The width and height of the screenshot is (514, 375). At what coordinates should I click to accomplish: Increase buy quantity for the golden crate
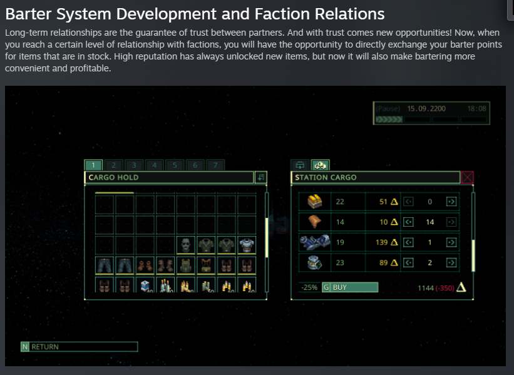pos(451,202)
